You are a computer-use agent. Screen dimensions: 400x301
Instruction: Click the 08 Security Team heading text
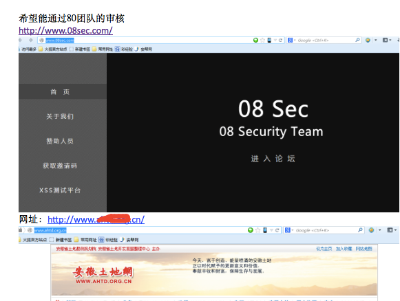click(271, 131)
